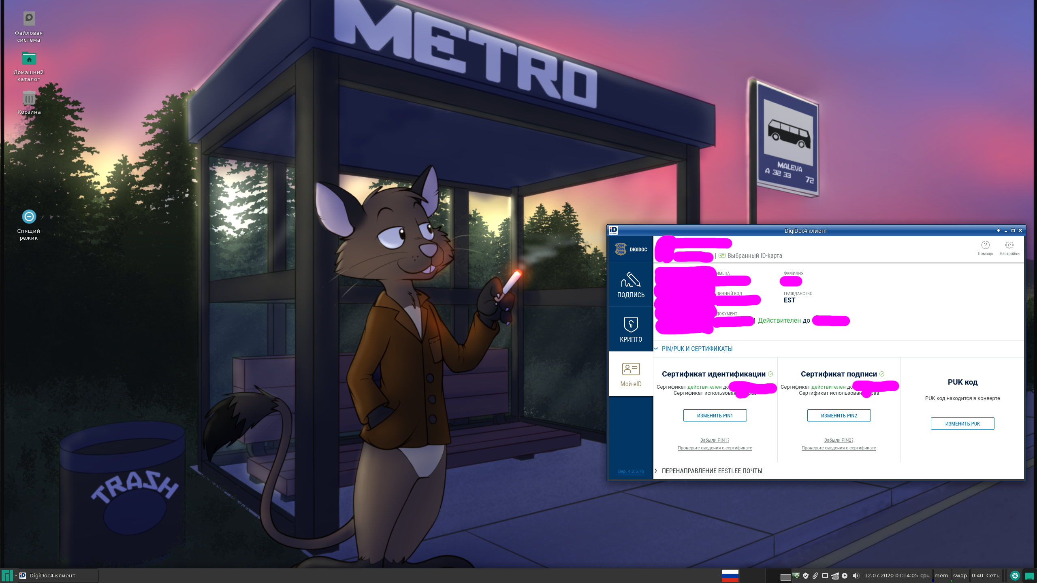Click the keep-on-top arrow in DigiDoc4 title bar

coord(999,230)
